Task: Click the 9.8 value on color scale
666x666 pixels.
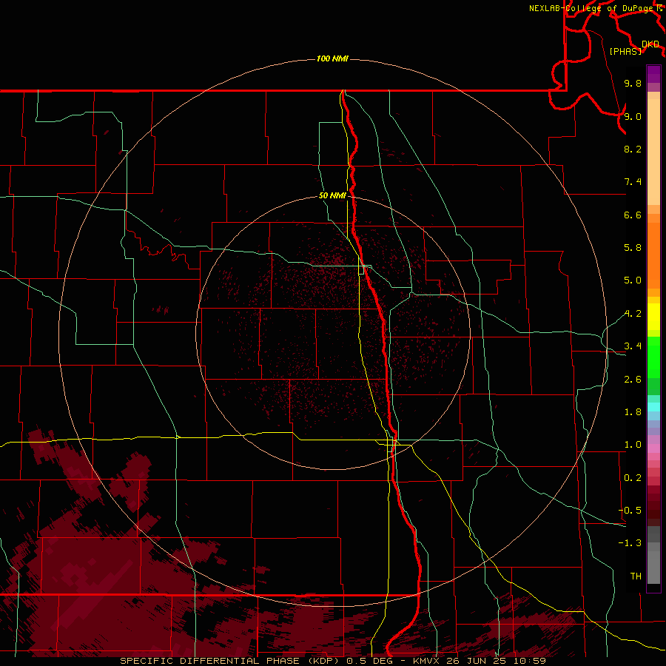Action: click(x=633, y=83)
